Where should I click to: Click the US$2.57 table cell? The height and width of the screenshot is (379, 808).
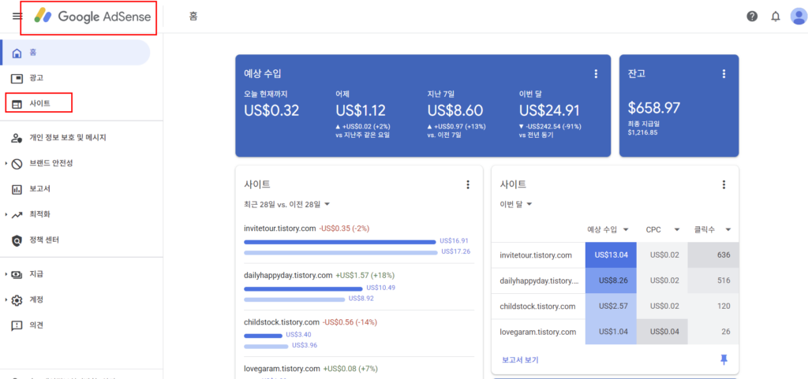[x=612, y=306]
